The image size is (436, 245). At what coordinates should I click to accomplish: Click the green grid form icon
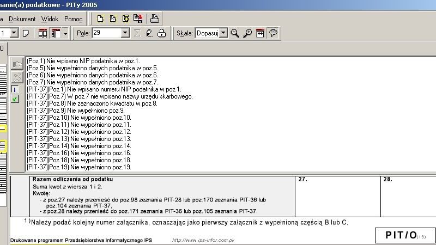click(x=125, y=19)
